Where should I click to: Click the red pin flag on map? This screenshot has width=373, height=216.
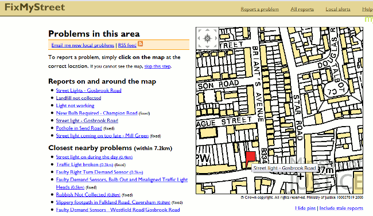pos(251,158)
